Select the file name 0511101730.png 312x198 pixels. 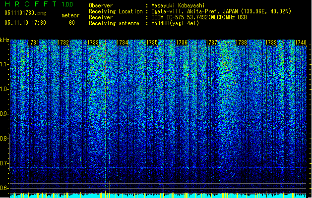click(x=25, y=13)
